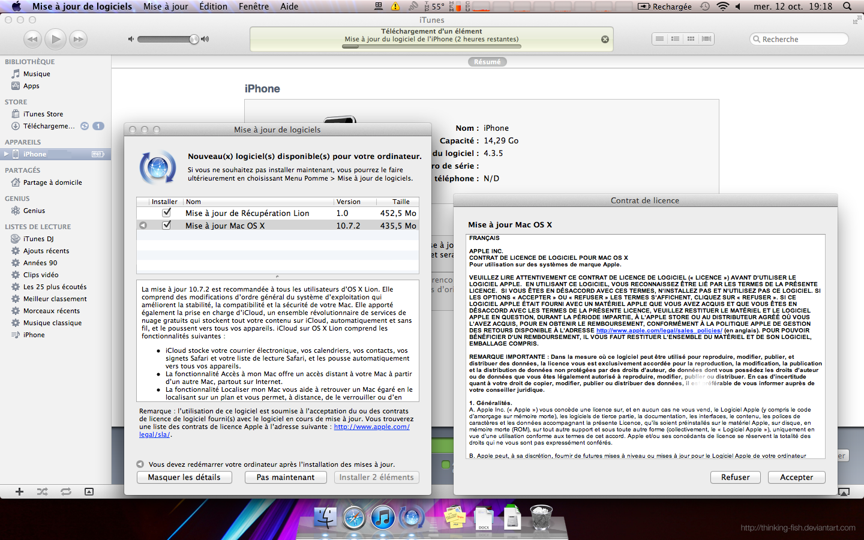864x540 pixels.
Task: Open the Apple menu
Action: [x=16, y=7]
